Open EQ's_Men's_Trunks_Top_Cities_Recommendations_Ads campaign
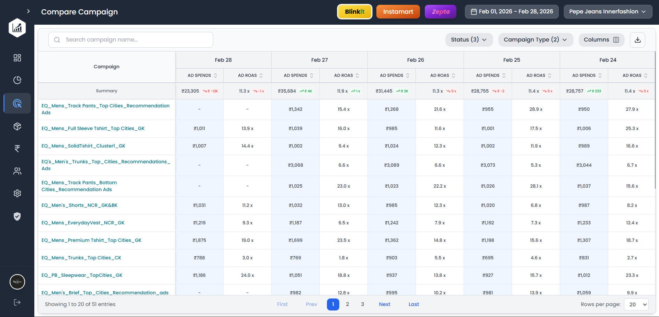 coord(106,165)
